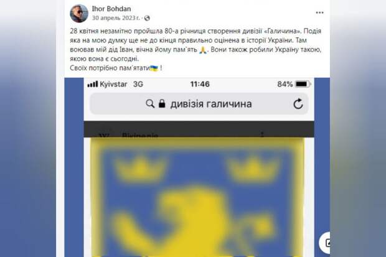386x257 pixels.
Task: Click the magnifier search icon in address bar
Action: [150, 104]
